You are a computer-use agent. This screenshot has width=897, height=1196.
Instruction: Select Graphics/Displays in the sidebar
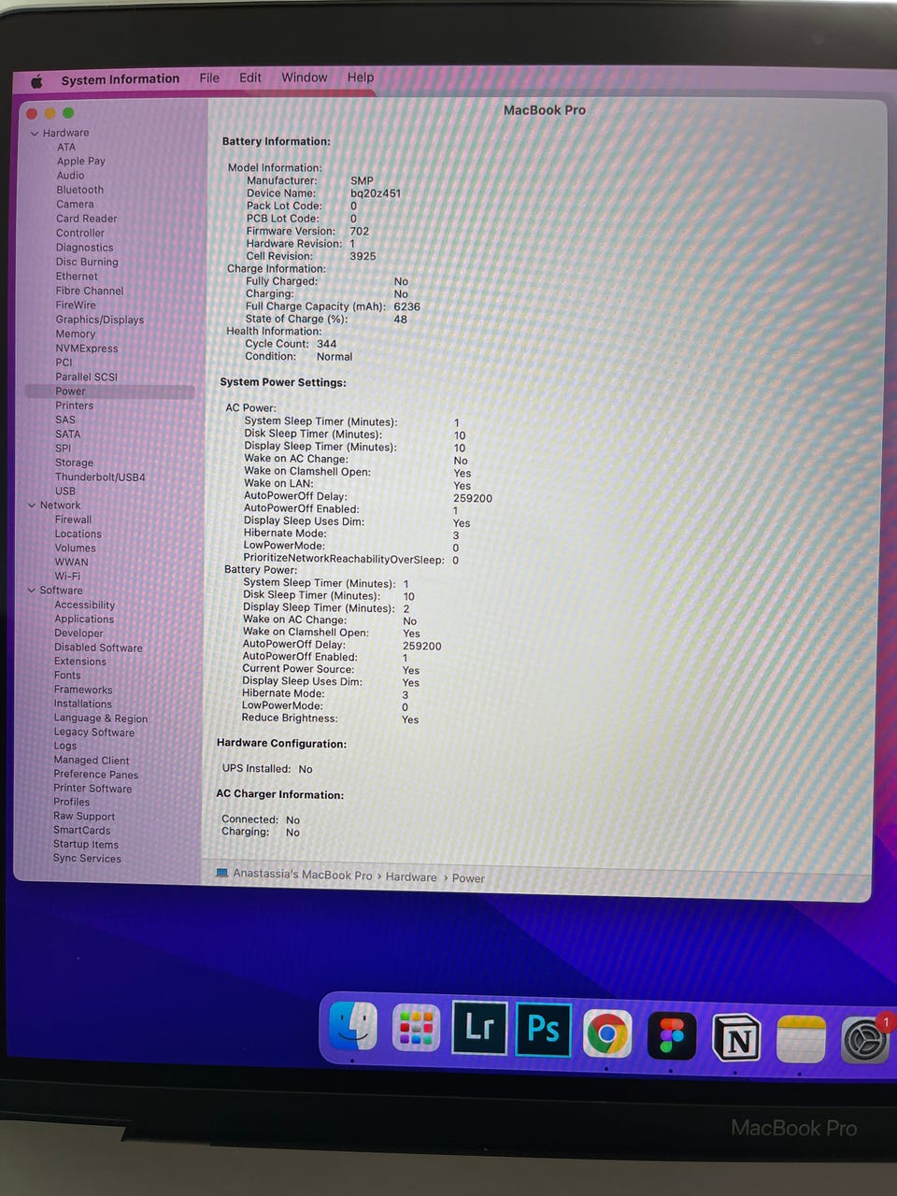click(x=99, y=320)
